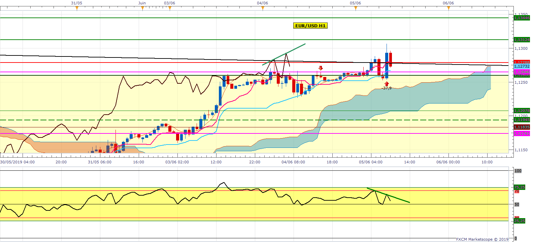Select the blue 1,12732 current price label
Viewport: 533px width, 242px height.
point(522,67)
